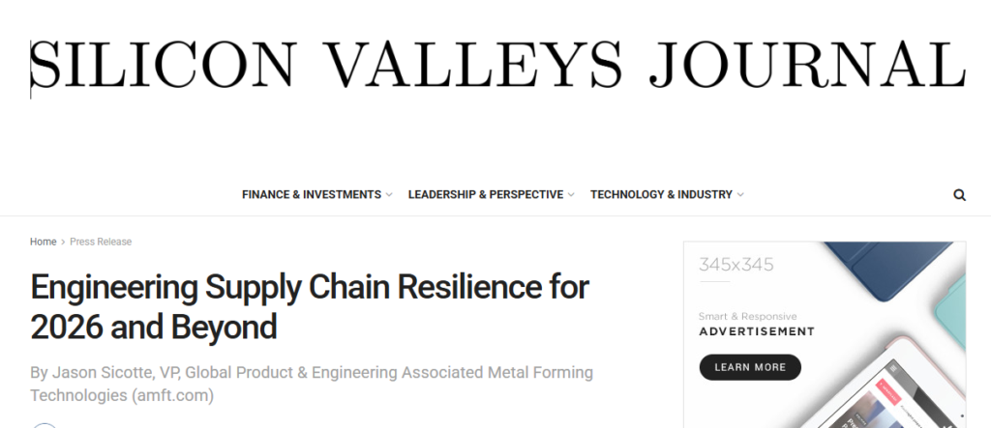The height and width of the screenshot is (428, 991).
Task: Click the breadcrumb arrow separator after Home
Action: (x=63, y=242)
